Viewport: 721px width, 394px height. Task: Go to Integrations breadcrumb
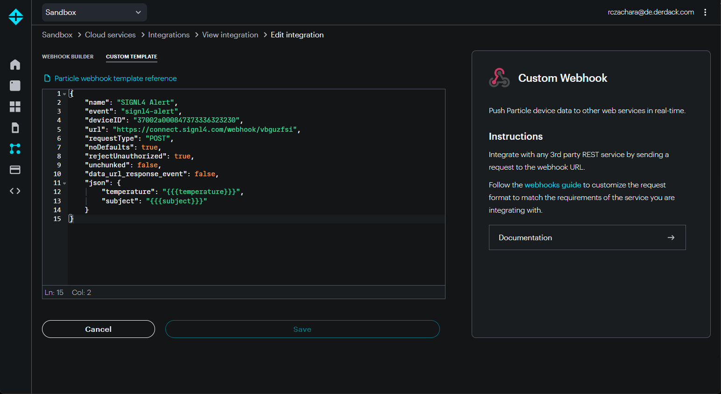[169, 35]
